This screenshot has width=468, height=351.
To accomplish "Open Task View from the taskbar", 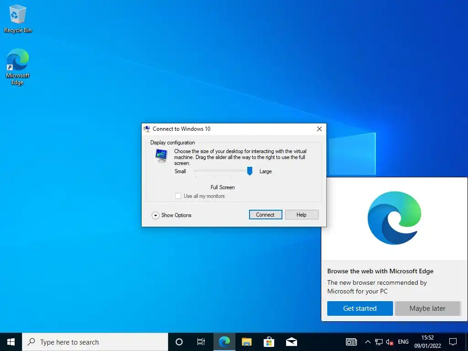I will [x=201, y=342].
